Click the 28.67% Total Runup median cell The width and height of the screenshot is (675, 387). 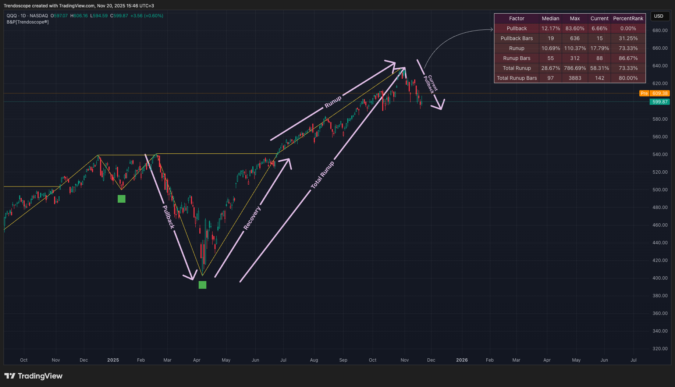pos(550,68)
